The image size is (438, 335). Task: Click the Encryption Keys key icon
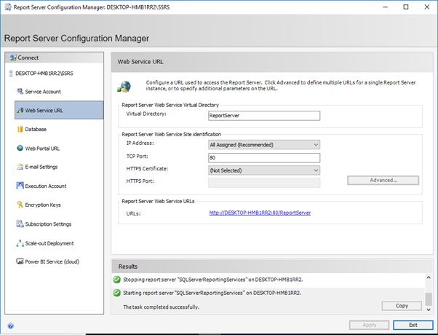[20, 205]
